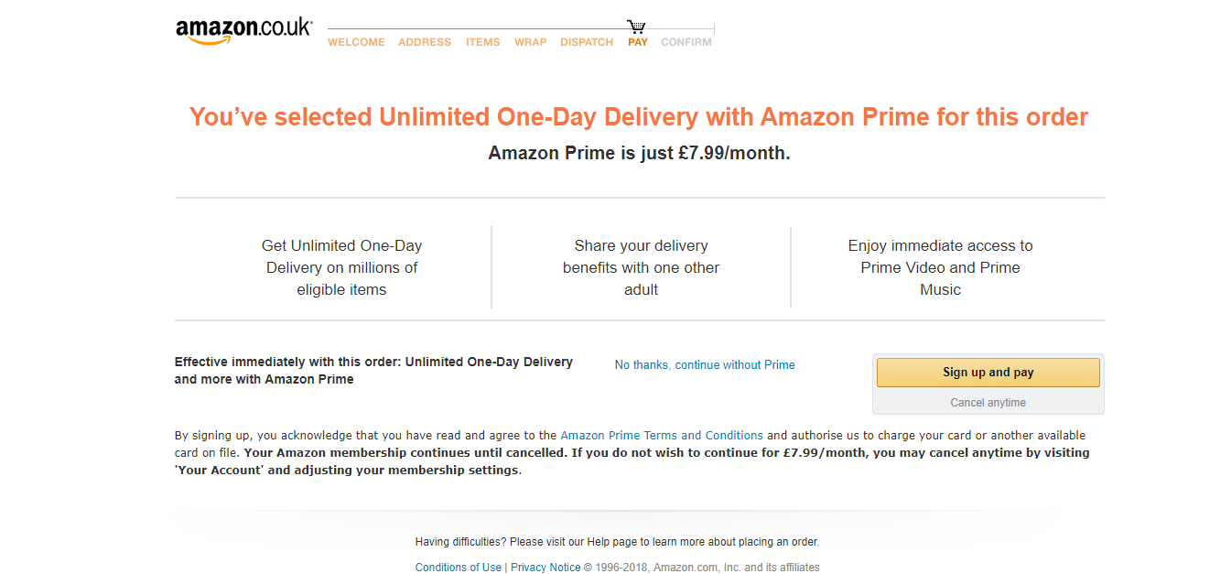This screenshot has height=574, width=1231.
Task: Open the Privacy Notice
Action: [545, 567]
